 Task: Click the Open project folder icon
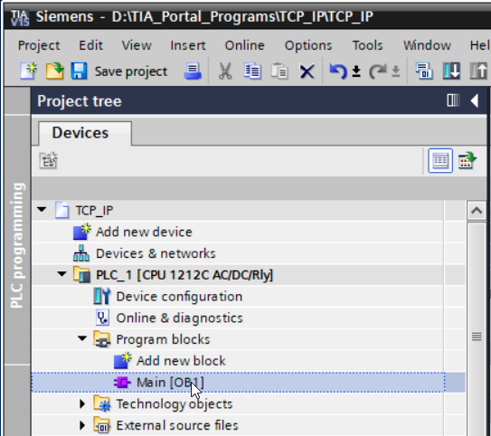[x=55, y=71]
